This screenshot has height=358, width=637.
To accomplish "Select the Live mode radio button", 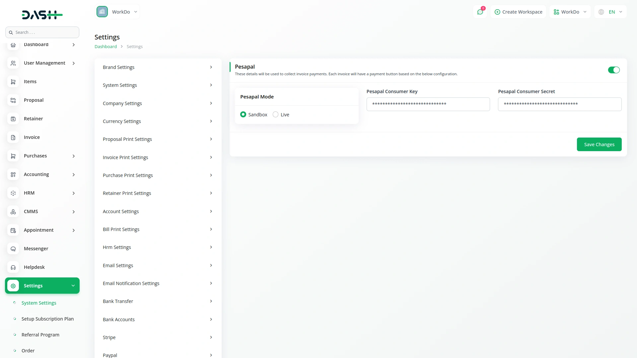I will [x=275, y=114].
